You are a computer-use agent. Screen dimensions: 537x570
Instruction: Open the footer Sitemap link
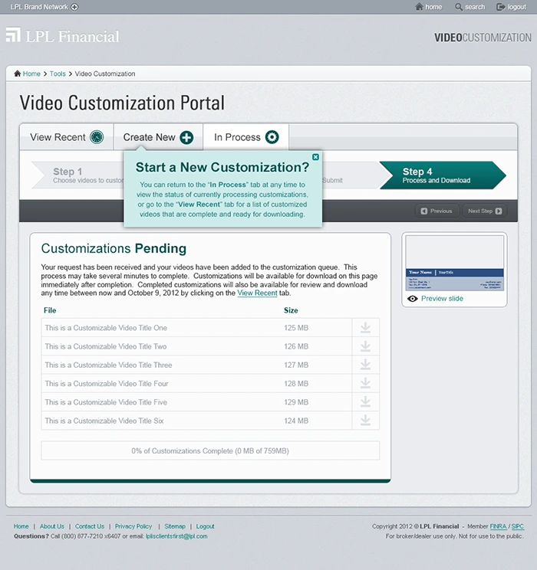[x=175, y=526]
